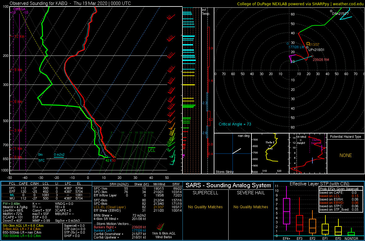Click the Potential Hazard Type heading

click(346, 137)
